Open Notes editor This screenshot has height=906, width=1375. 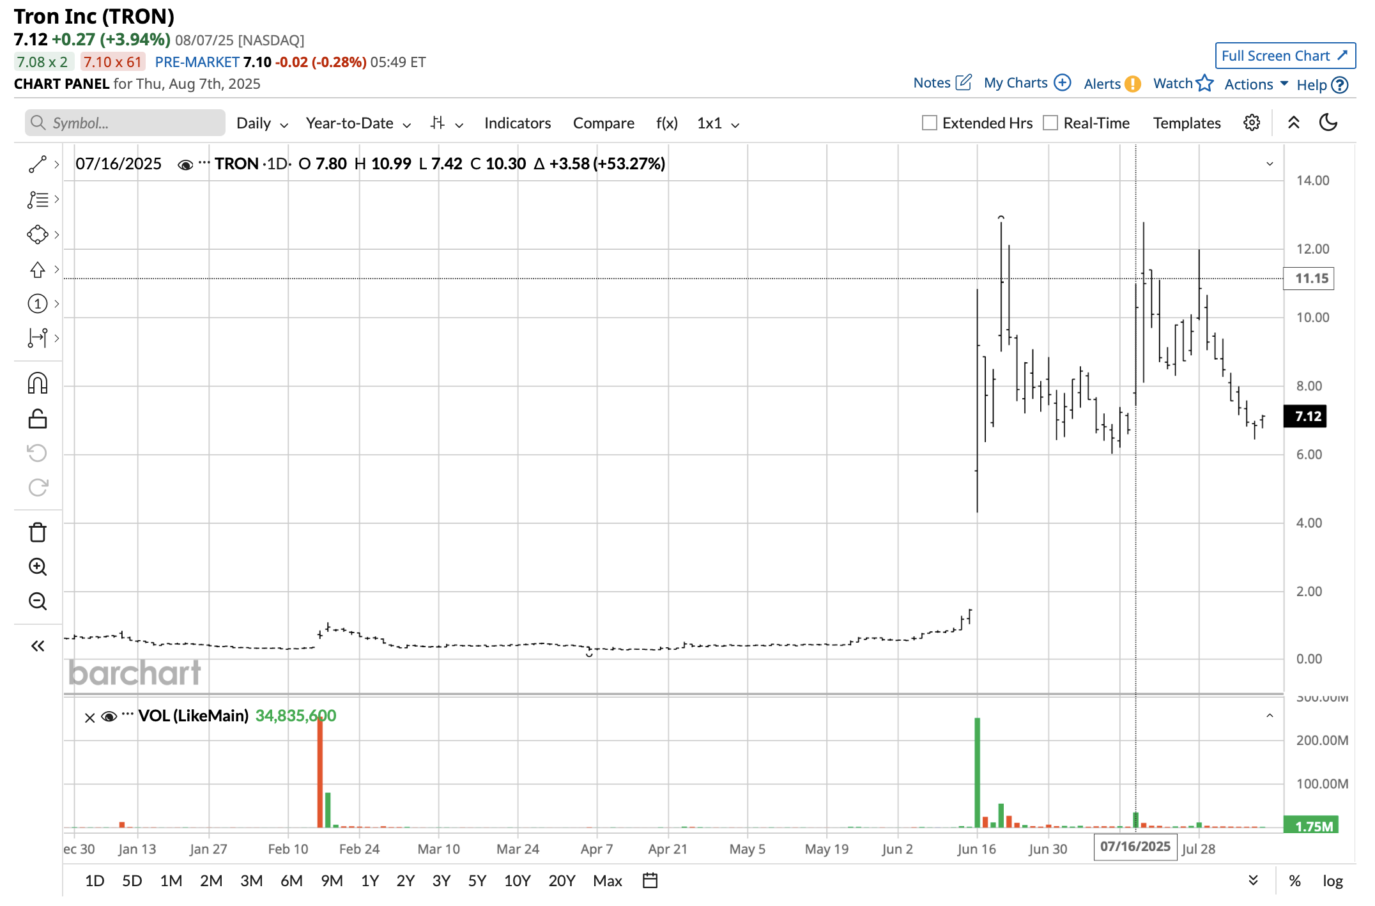click(x=942, y=82)
